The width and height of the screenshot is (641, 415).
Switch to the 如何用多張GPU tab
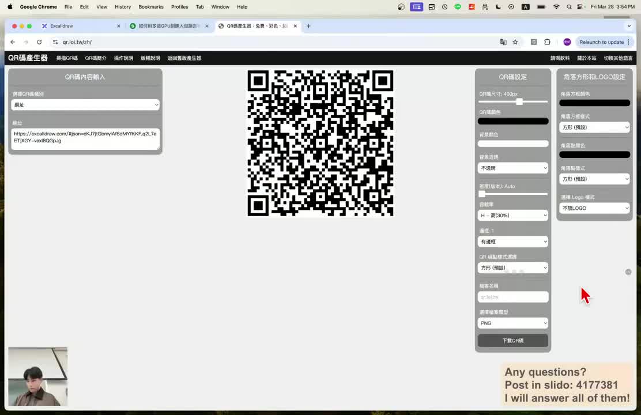[x=168, y=26]
